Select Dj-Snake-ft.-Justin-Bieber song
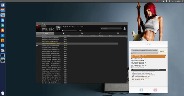The width and height of the screenshot is (184, 96). (x=77, y=49)
